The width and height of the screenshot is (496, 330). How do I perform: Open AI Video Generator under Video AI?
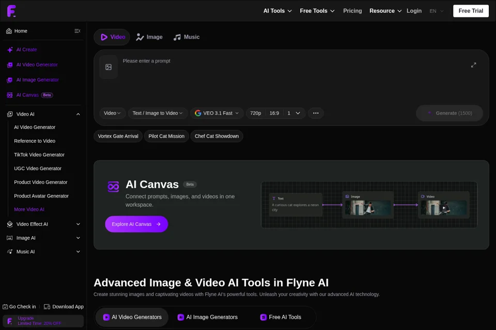point(35,127)
